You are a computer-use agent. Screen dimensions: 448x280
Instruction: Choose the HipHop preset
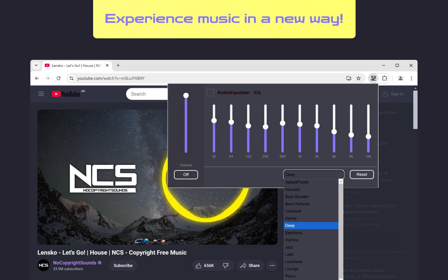[311, 240]
